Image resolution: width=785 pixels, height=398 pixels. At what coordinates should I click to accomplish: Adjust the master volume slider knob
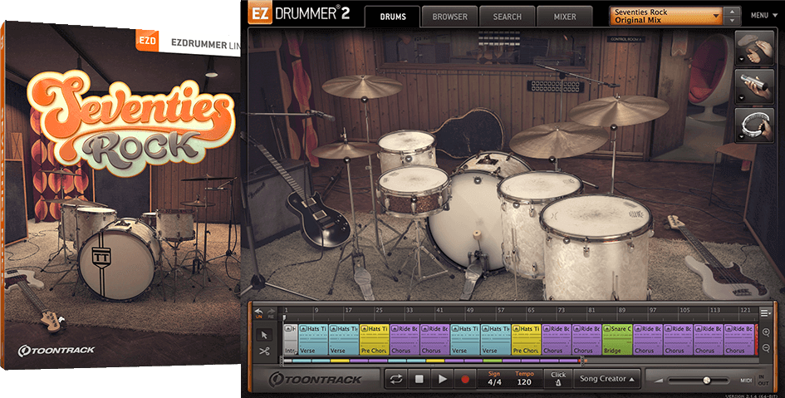pos(706,381)
